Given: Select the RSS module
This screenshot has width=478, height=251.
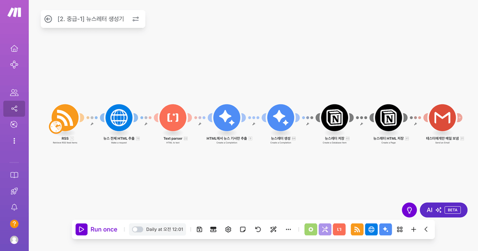Looking at the screenshot, I should click(x=65, y=117).
